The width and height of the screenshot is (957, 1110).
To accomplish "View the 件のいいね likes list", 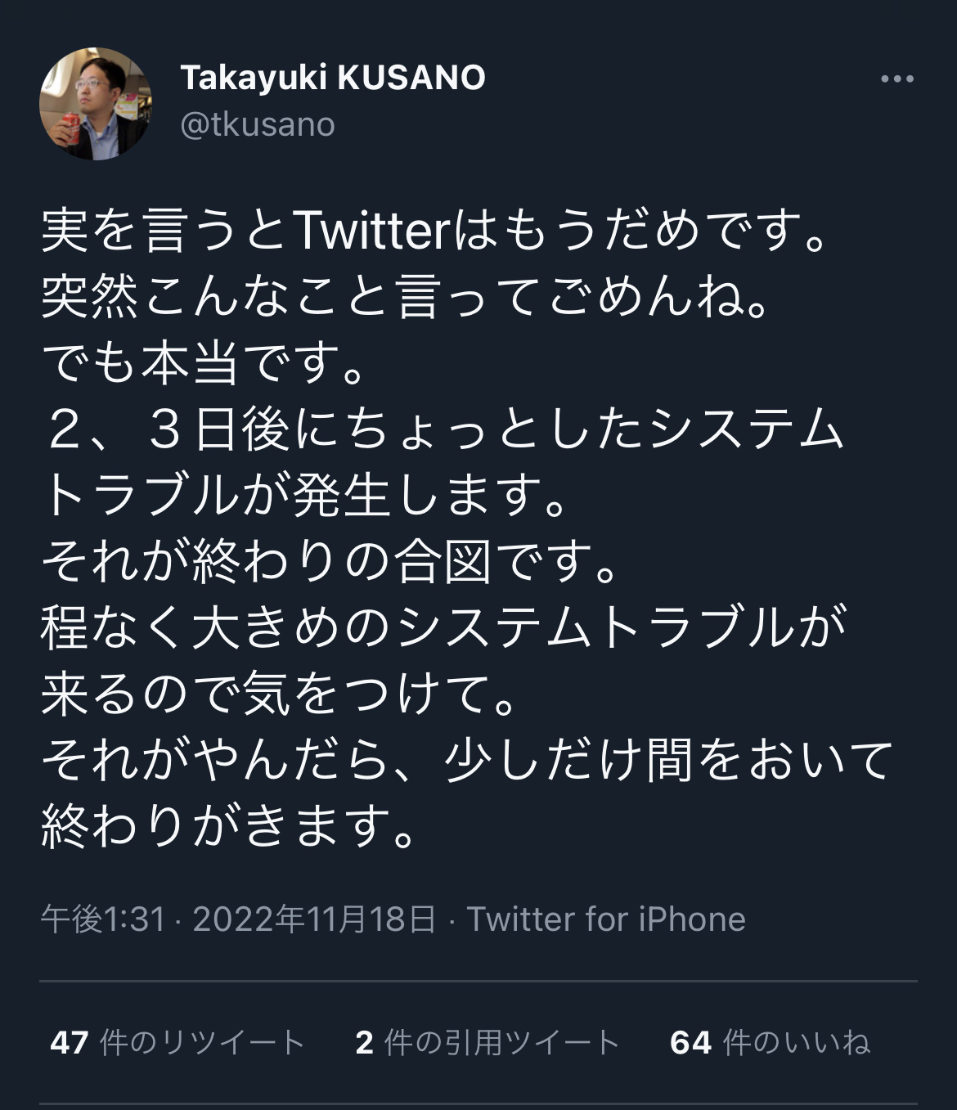I will click(797, 1042).
